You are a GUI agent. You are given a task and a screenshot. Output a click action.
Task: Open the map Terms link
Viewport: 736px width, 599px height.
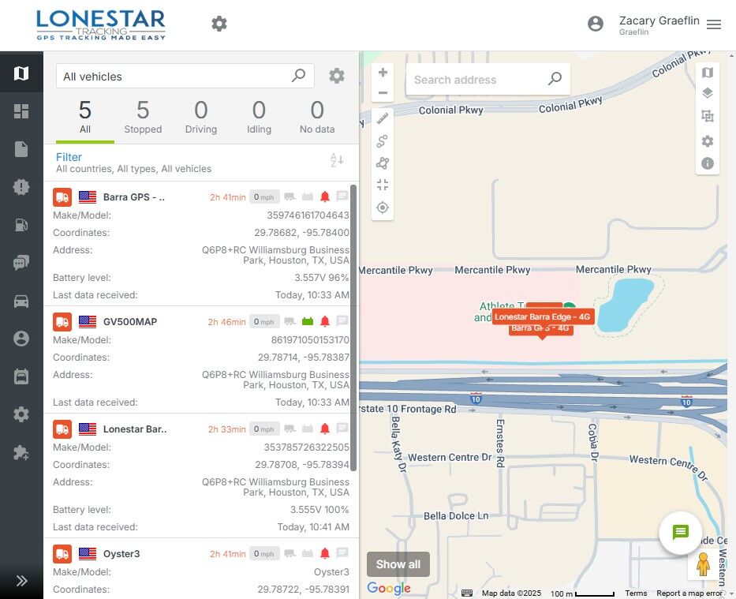pos(636,593)
